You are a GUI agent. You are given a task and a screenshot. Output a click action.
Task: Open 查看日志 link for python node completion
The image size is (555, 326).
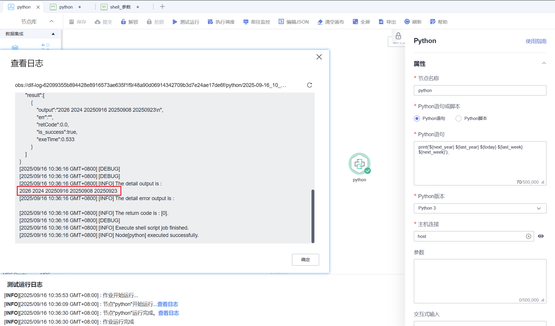[169, 313]
